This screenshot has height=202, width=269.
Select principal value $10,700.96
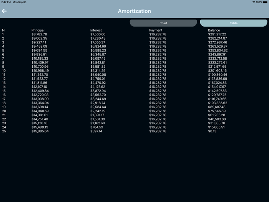40,67
